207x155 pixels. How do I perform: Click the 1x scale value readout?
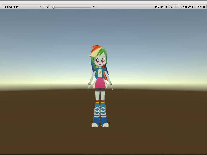tap(95, 7)
